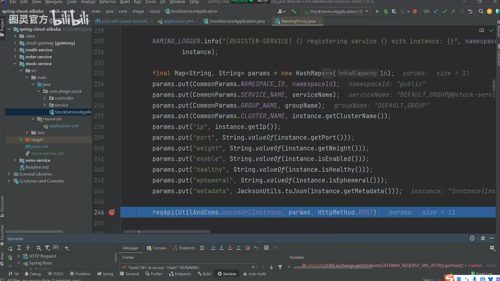Open the Group By options in Services
The height and width of the screenshot is (281, 500).
coord(39,248)
